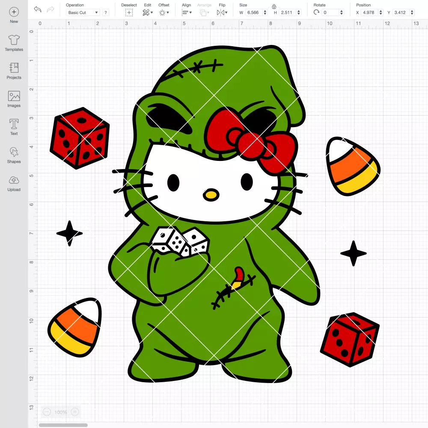Open the Templates t-shirt icon

tap(14, 40)
